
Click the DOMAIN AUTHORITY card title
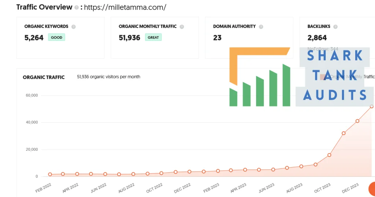[x=234, y=26]
